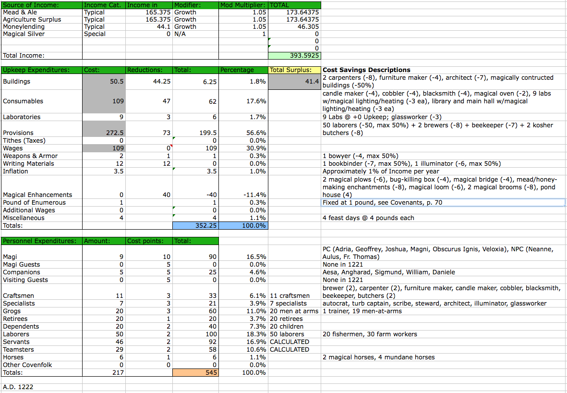
Task: Click the "Weapons & Armor" label
Action: pos(42,156)
